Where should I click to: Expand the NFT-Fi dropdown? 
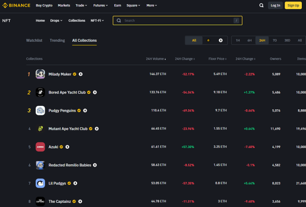[x=97, y=21]
